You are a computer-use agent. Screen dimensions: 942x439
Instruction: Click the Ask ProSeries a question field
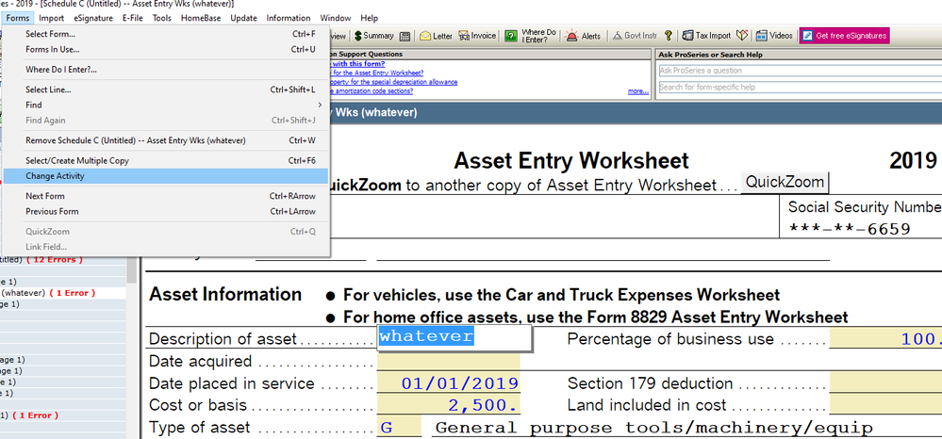point(798,71)
